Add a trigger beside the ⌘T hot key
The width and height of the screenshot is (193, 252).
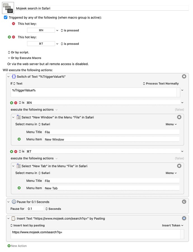click(x=9, y=37)
